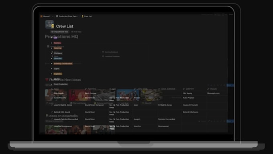Click the Crew List page emoji icon

(53, 26)
